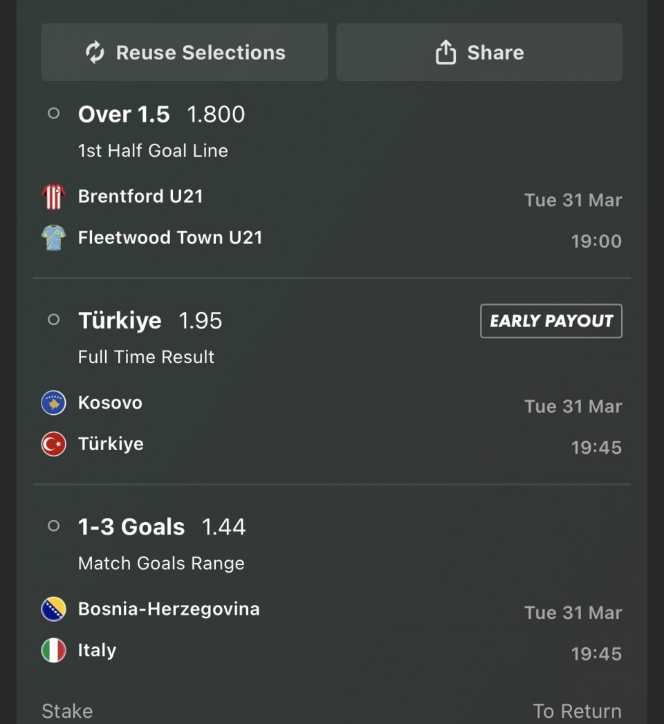The image size is (664, 724).
Task: Select the Over 1.5 status circle
Action: (53, 114)
